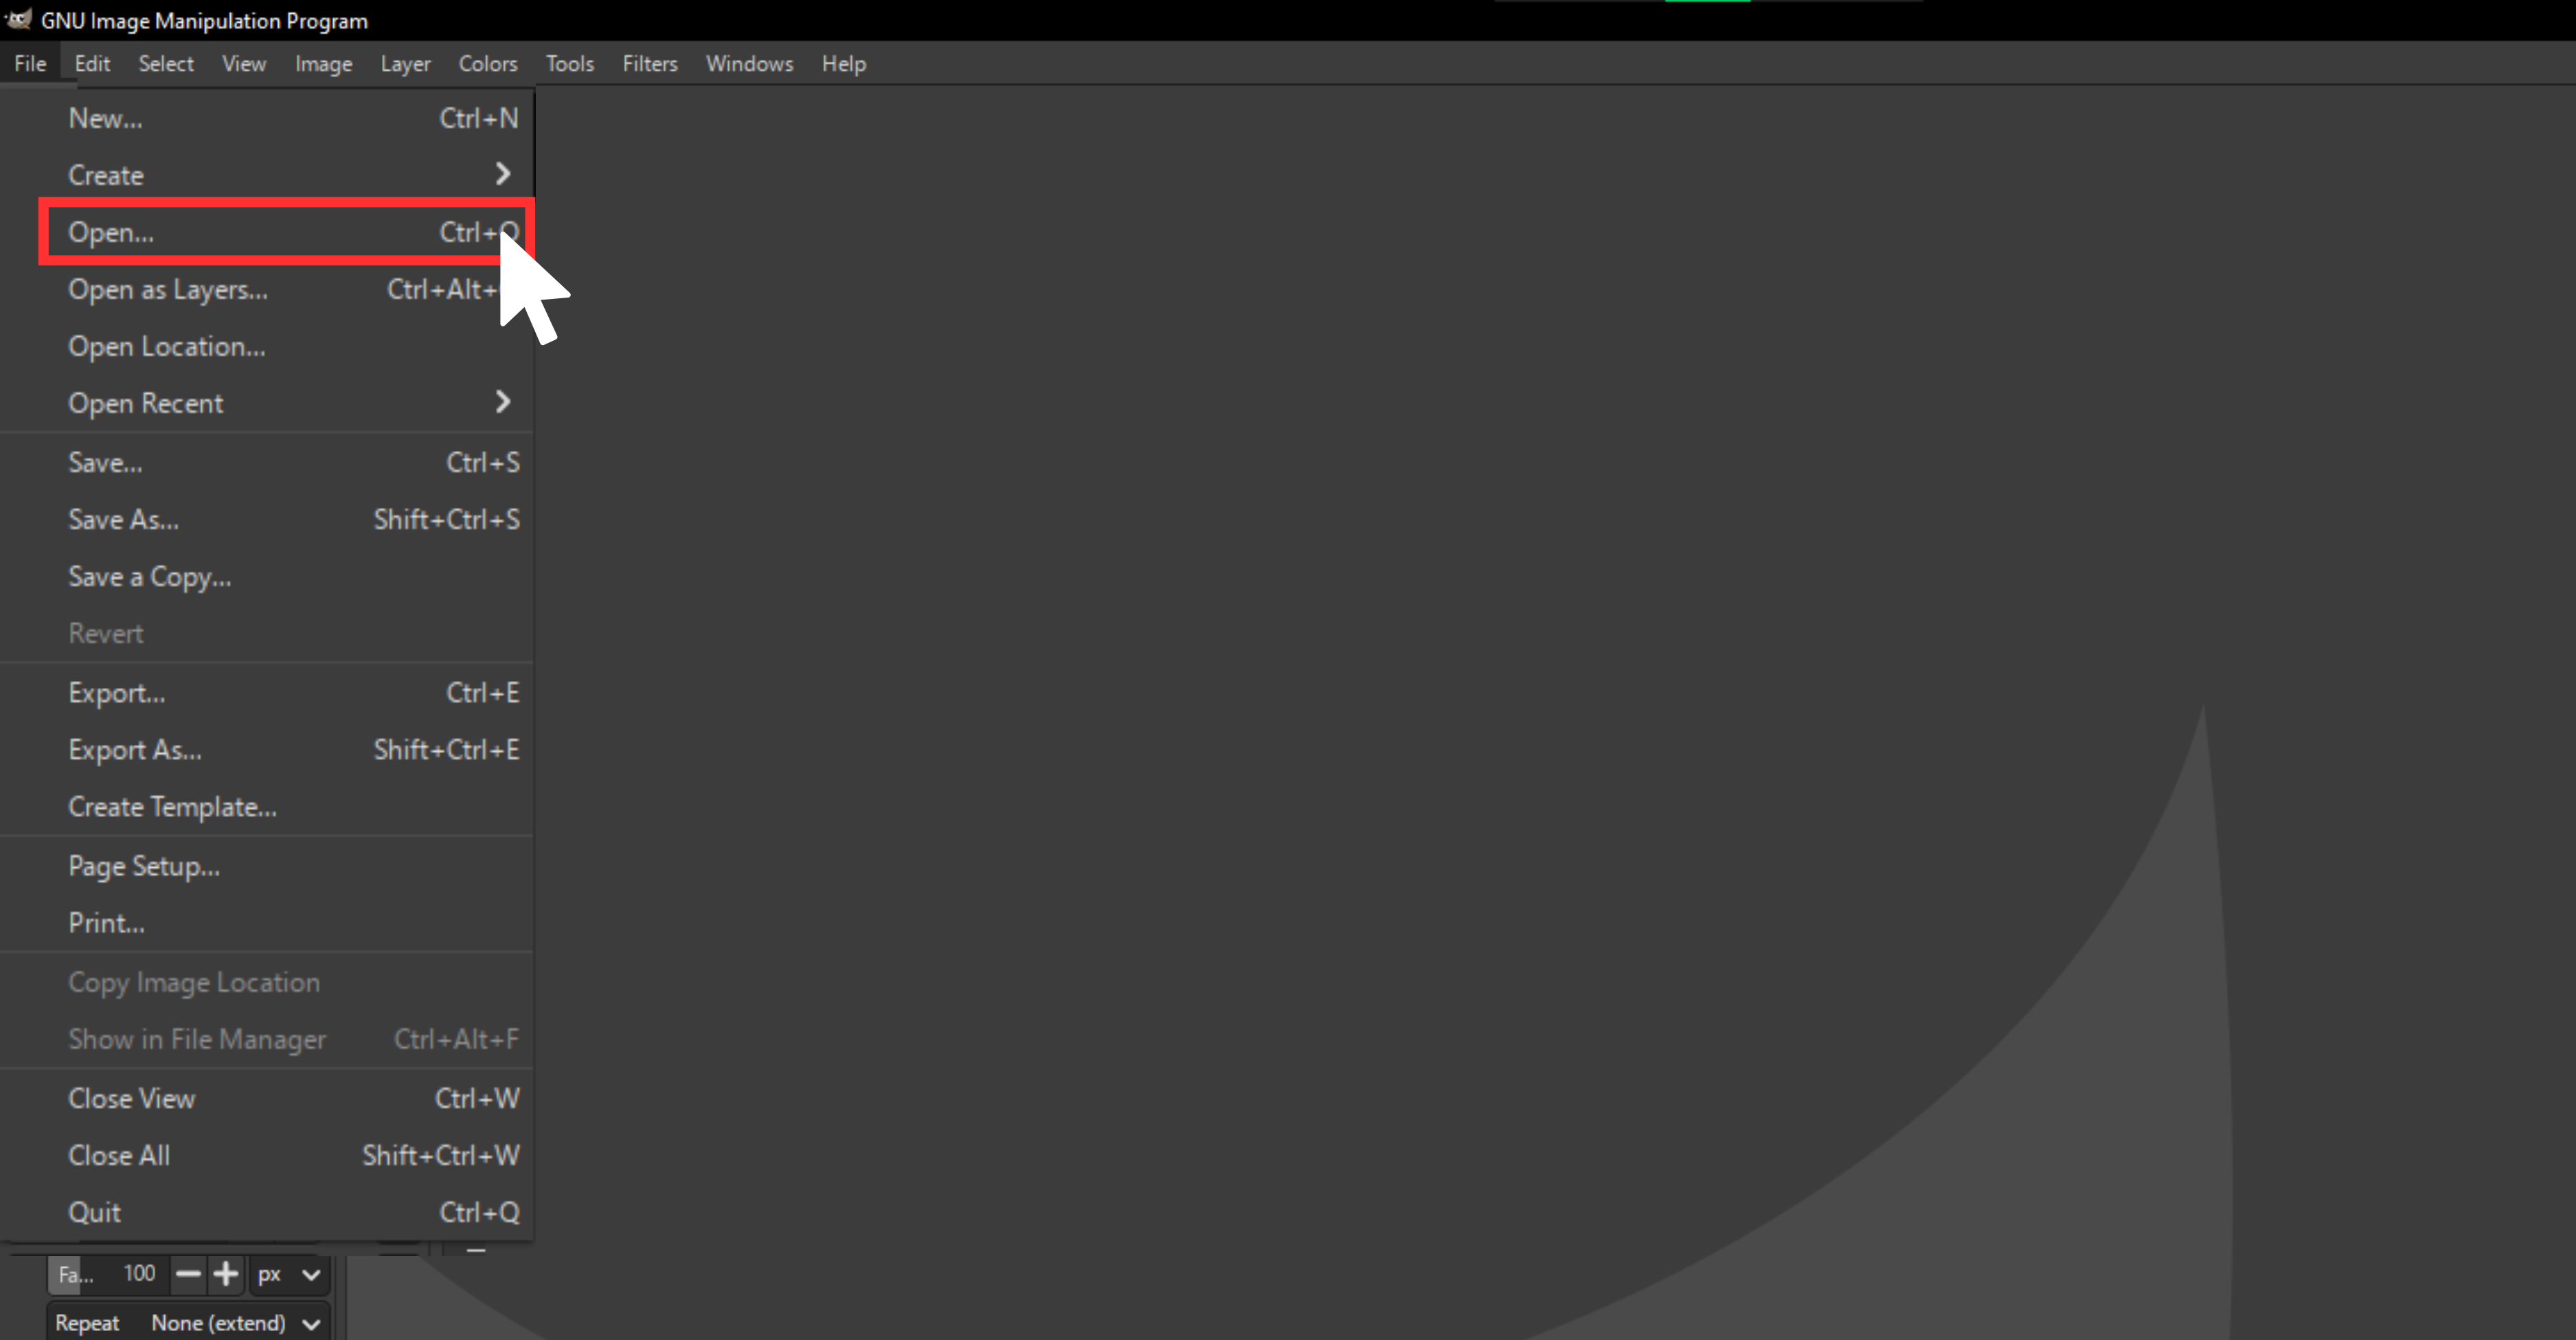Open the Help menu

coord(844,63)
